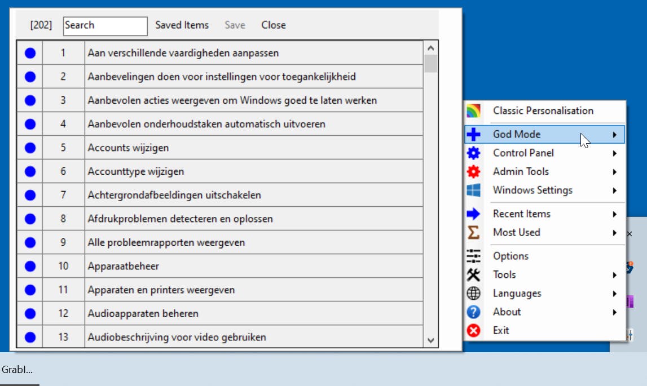Click inside the Search input field

tap(105, 26)
